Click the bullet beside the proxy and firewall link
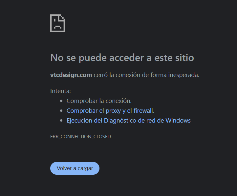This screenshot has height=196, width=237. pos(61,111)
